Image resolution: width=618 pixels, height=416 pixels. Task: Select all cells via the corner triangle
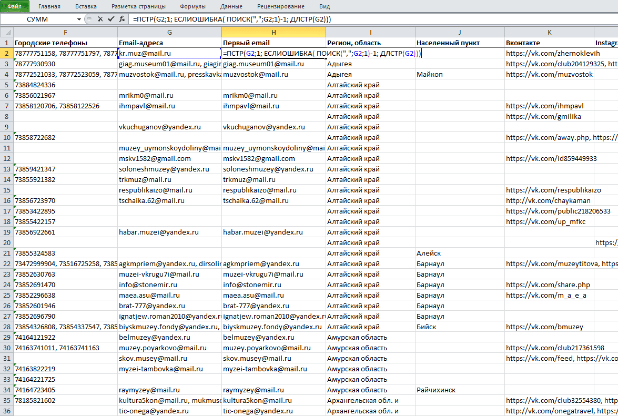pyautogui.click(x=7, y=32)
